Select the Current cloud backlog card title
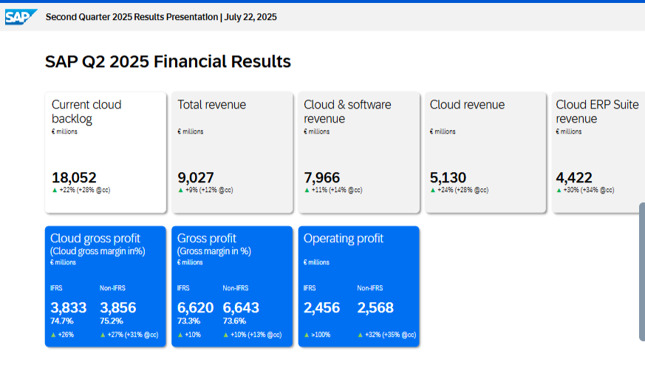 tap(86, 112)
